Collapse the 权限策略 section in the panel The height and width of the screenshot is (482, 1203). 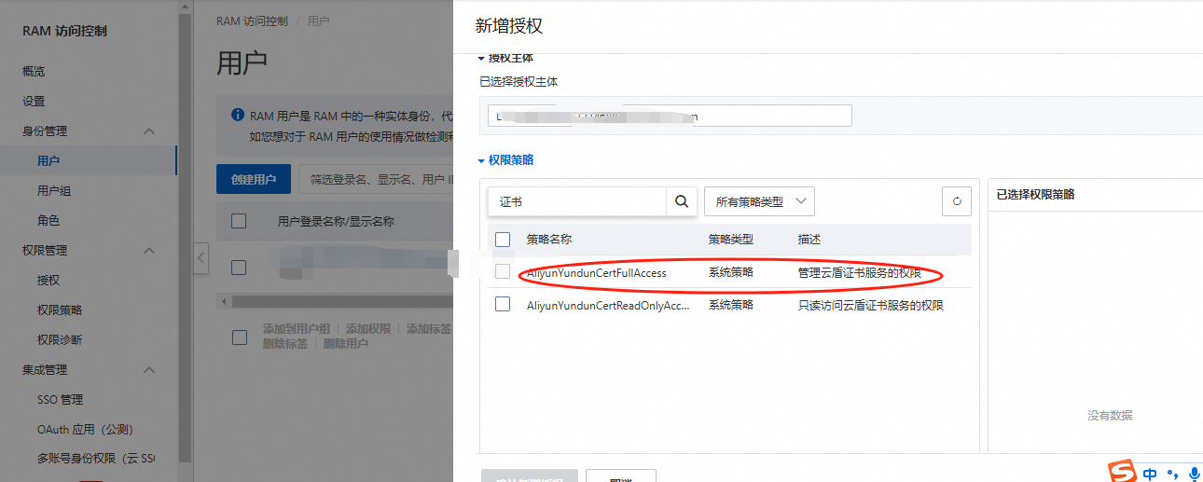(482, 160)
